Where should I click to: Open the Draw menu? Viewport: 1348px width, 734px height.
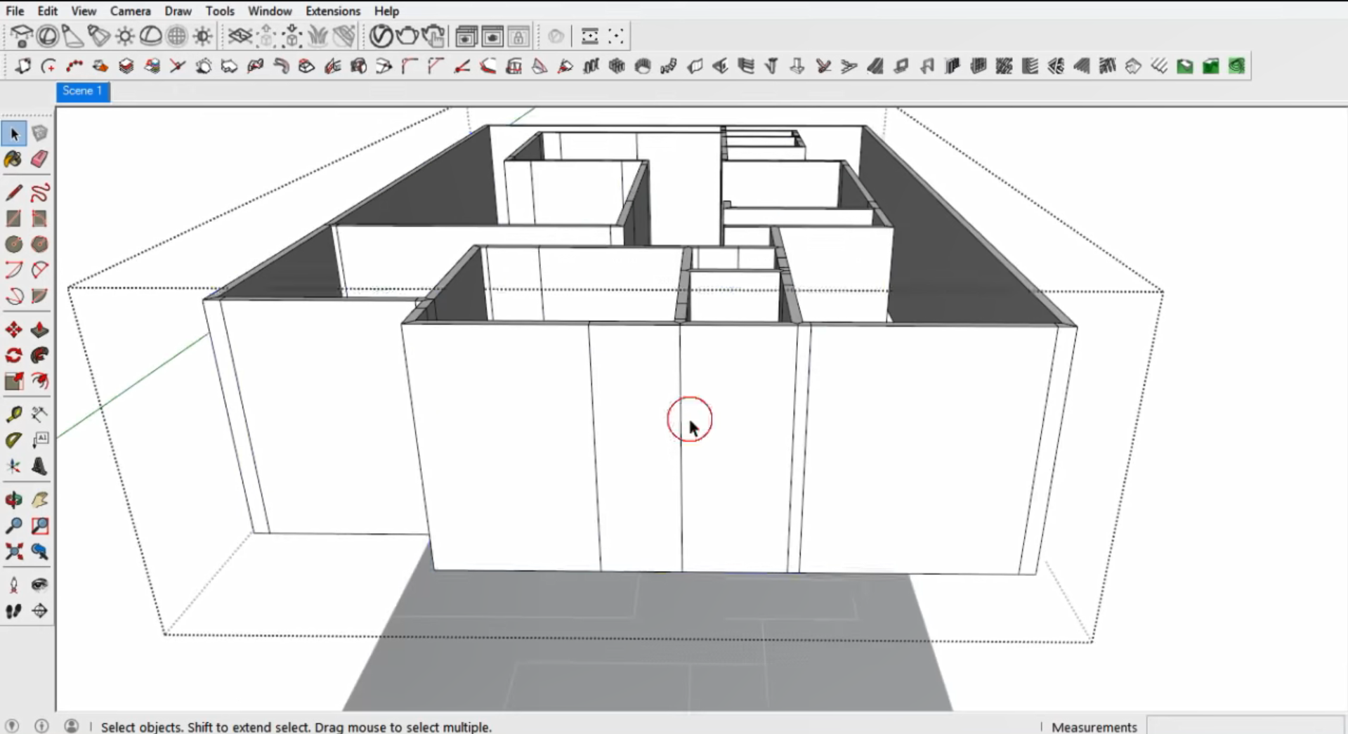coord(178,11)
